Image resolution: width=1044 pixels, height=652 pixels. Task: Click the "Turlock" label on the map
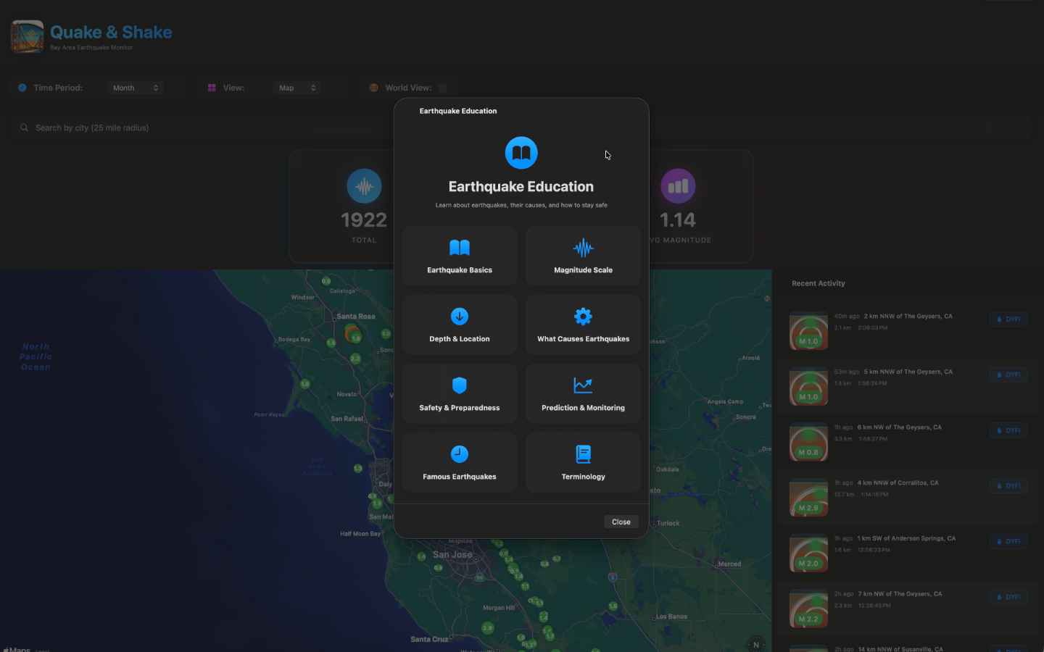[668, 523]
